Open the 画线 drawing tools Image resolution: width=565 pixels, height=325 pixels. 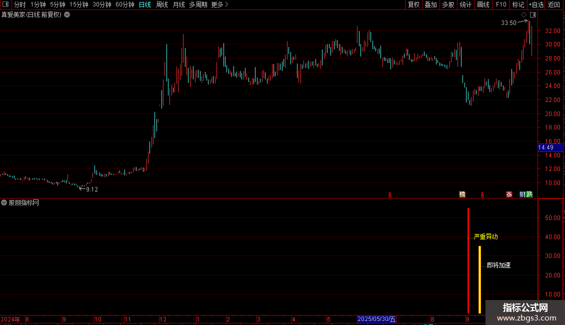[x=483, y=4]
